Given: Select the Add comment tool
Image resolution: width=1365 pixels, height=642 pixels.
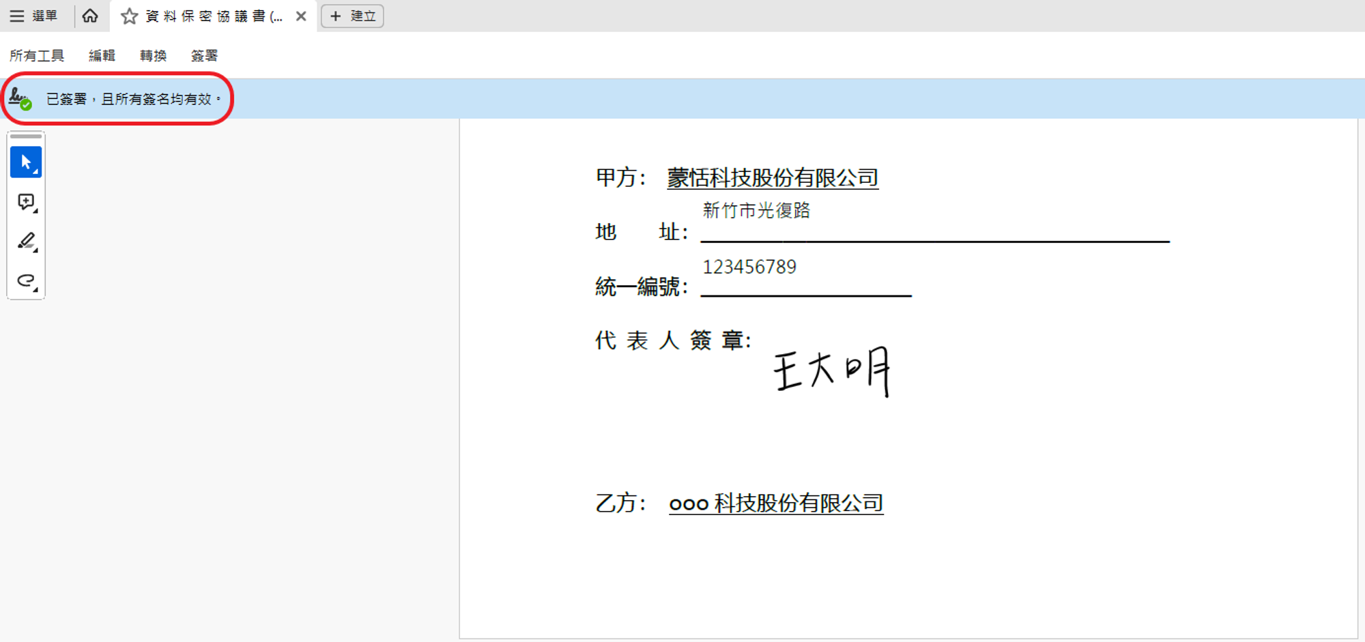Looking at the screenshot, I should click(x=26, y=202).
